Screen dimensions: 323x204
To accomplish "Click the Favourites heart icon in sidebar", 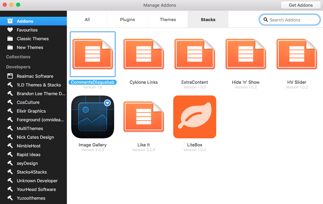I will pos(10,30).
